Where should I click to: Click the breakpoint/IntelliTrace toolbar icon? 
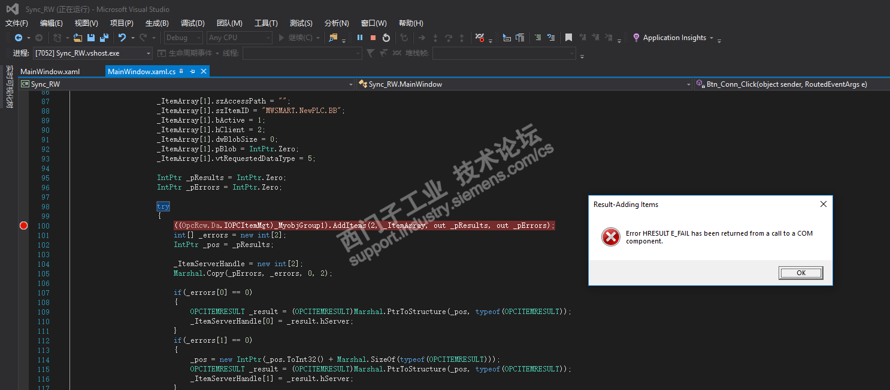click(480, 38)
